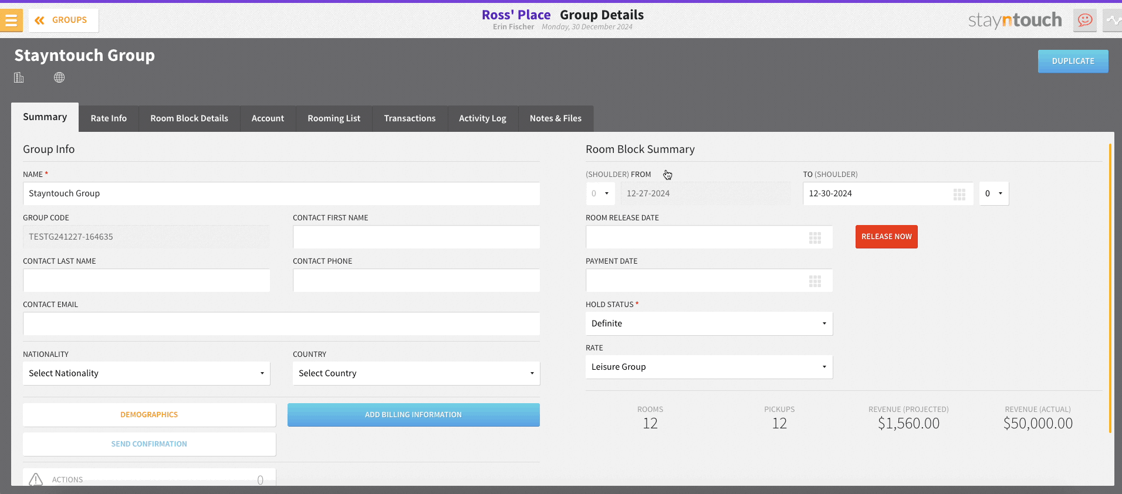1122x494 pixels.
Task: Click the Pickups count 12
Action: tap(779, 424)
